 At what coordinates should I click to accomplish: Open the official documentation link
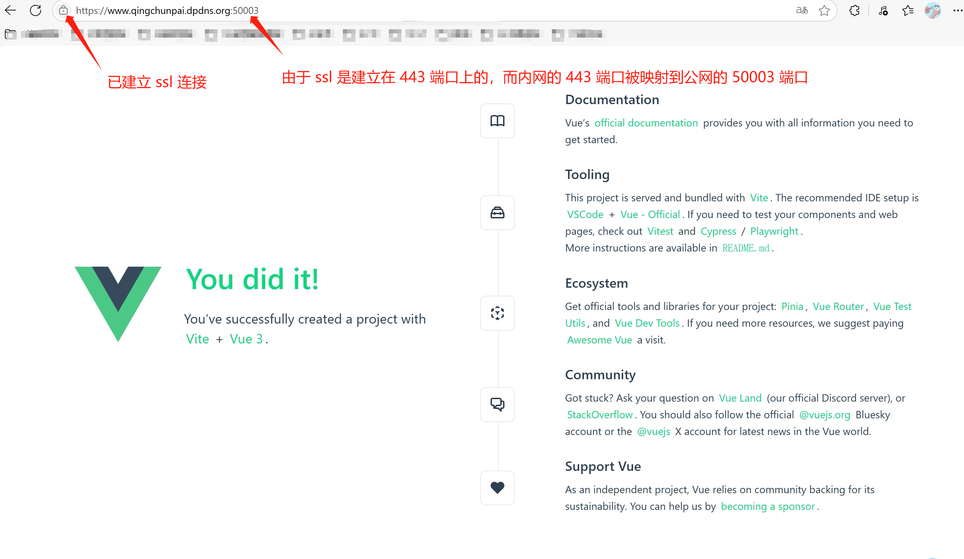coord(646,123)
